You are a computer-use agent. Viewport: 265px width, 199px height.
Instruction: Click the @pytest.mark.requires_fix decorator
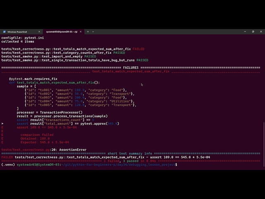pos(33,79)
